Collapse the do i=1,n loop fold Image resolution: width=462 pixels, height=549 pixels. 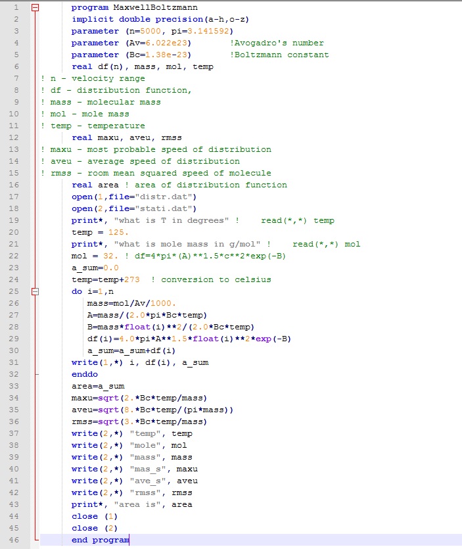[x=35, y=291]
